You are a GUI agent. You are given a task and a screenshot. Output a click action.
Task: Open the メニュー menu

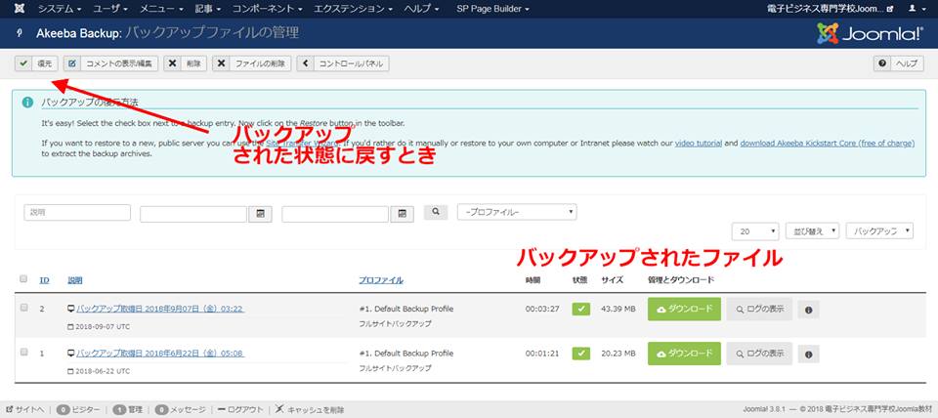pos(163,9)
